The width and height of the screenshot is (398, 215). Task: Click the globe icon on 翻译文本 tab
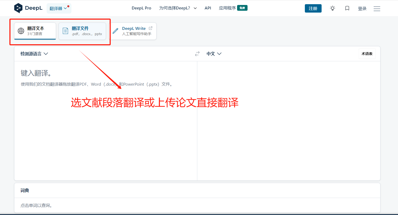pos(21,31)
